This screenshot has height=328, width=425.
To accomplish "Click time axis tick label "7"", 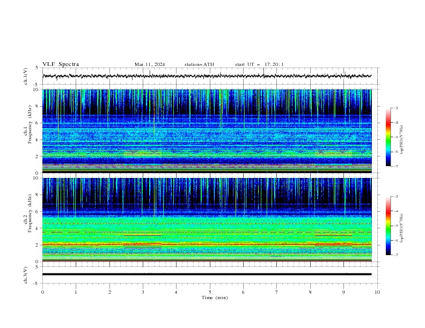I will tap(276, 292).
